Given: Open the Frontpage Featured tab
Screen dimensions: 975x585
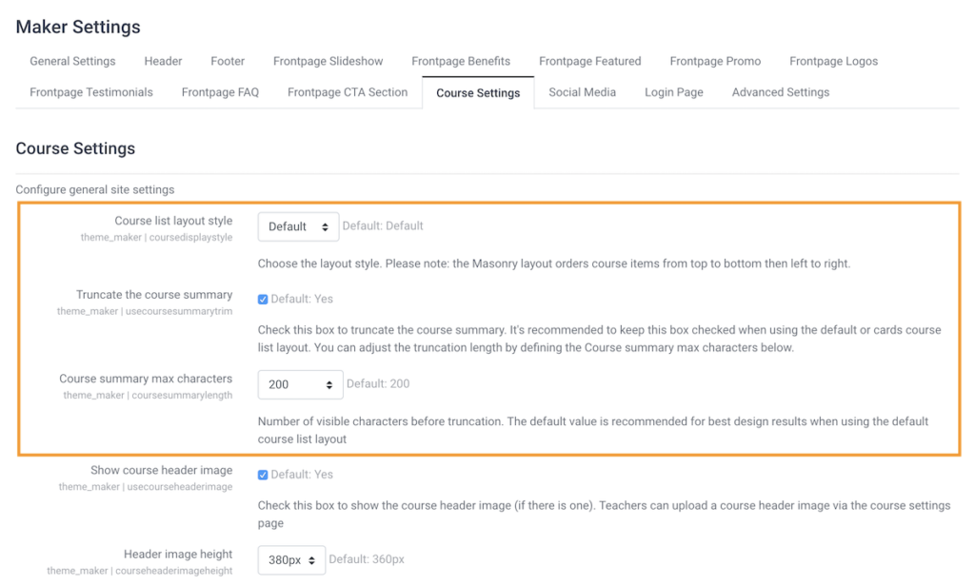Looking at the screenshot, I should tap(590, 61).
